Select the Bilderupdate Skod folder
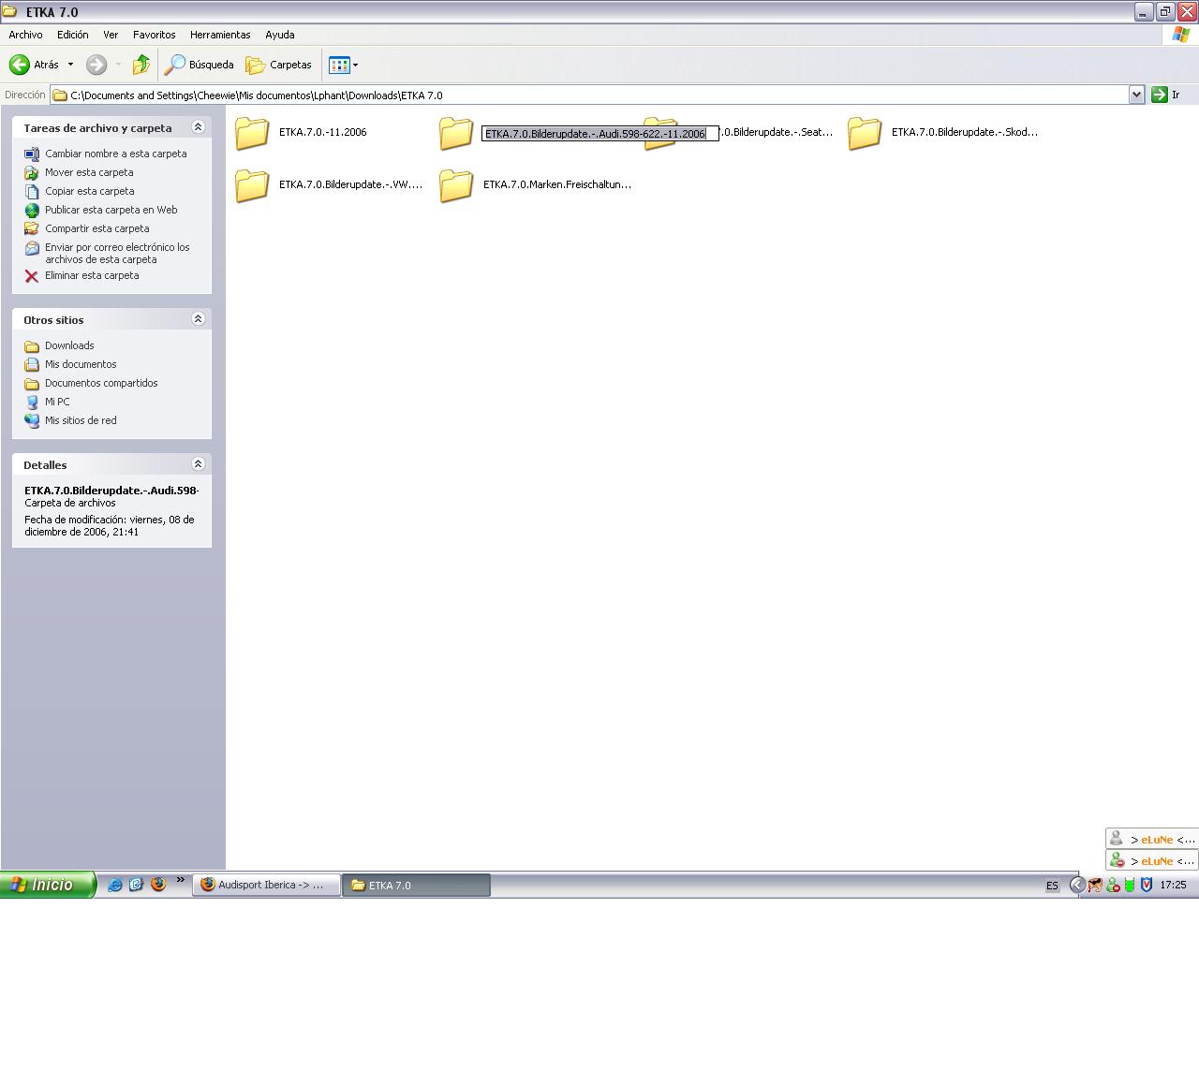This screenshot has height=1070, width=1199. (x=943, y=132)
